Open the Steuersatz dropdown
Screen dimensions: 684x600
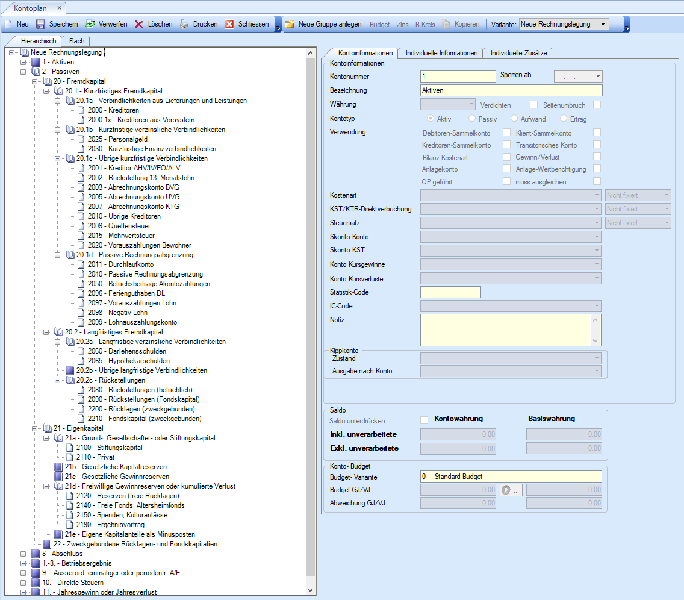[597, 223]
